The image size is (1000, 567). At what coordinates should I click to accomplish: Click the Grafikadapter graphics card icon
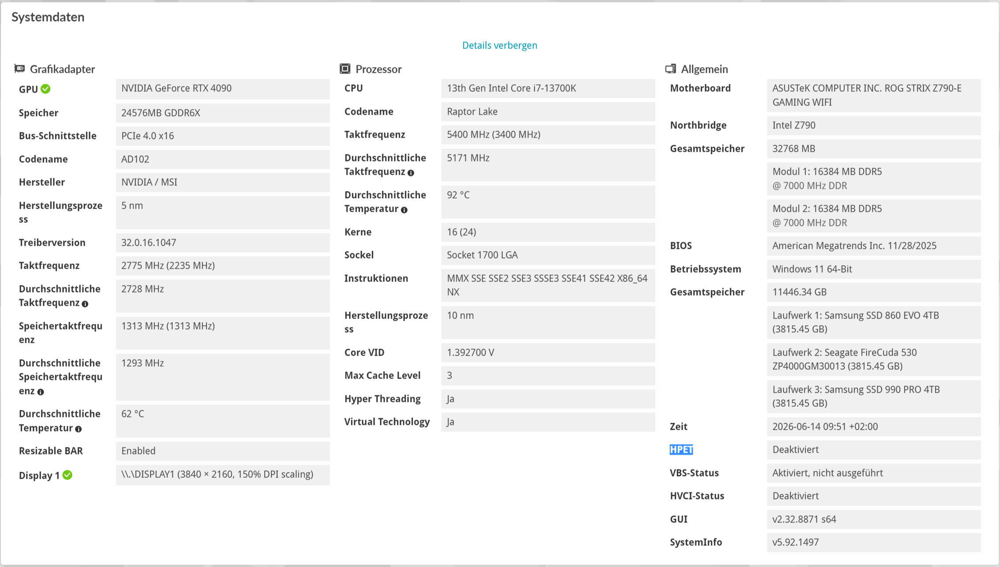pyautogui.click(x=19, y=68)
